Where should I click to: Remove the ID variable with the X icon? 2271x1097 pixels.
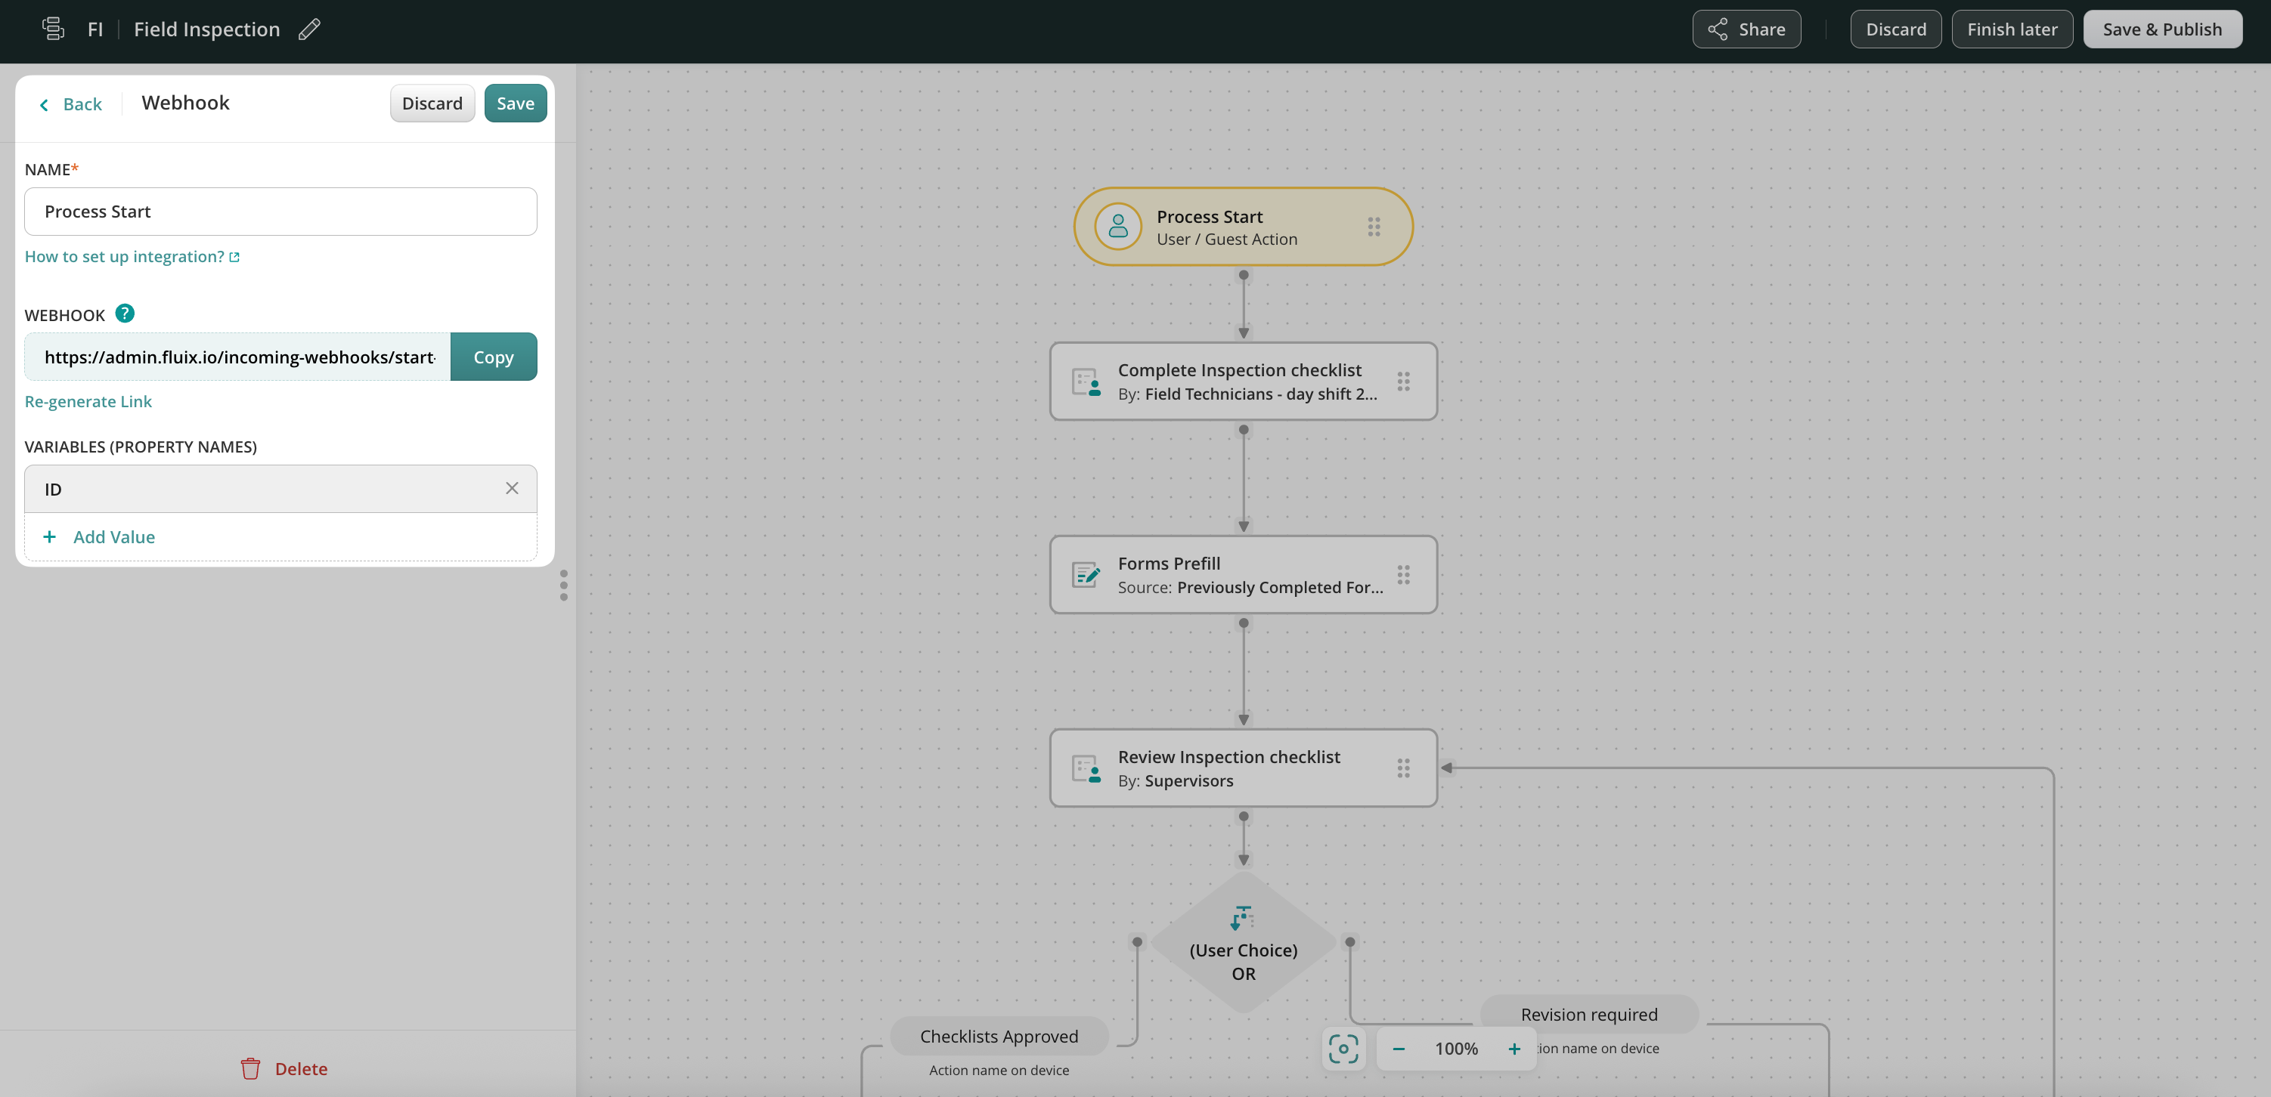coord(511,488)
